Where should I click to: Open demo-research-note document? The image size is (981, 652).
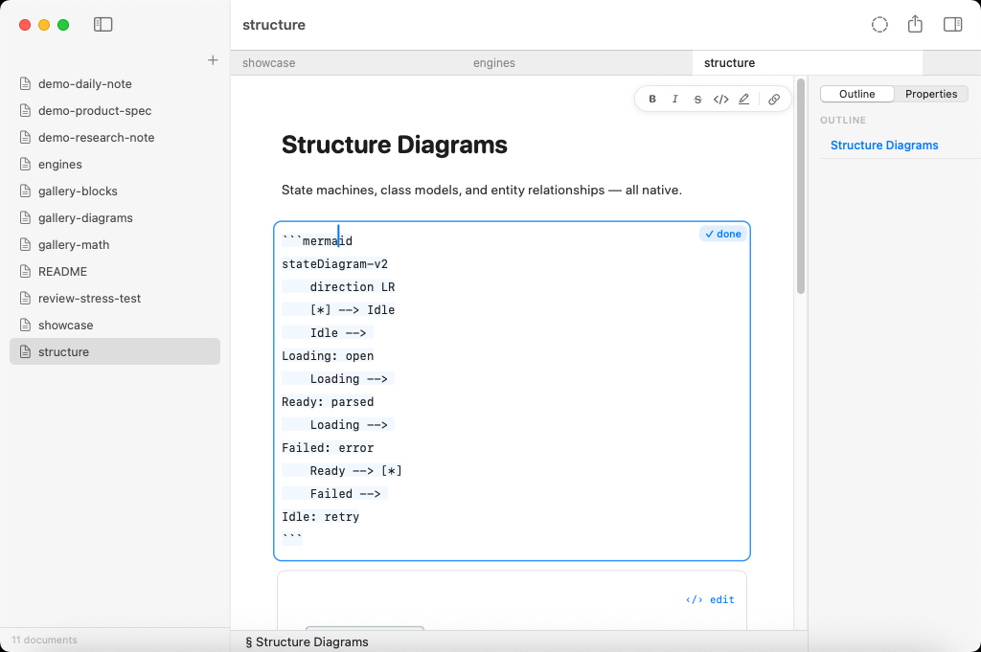coord(115,138)
